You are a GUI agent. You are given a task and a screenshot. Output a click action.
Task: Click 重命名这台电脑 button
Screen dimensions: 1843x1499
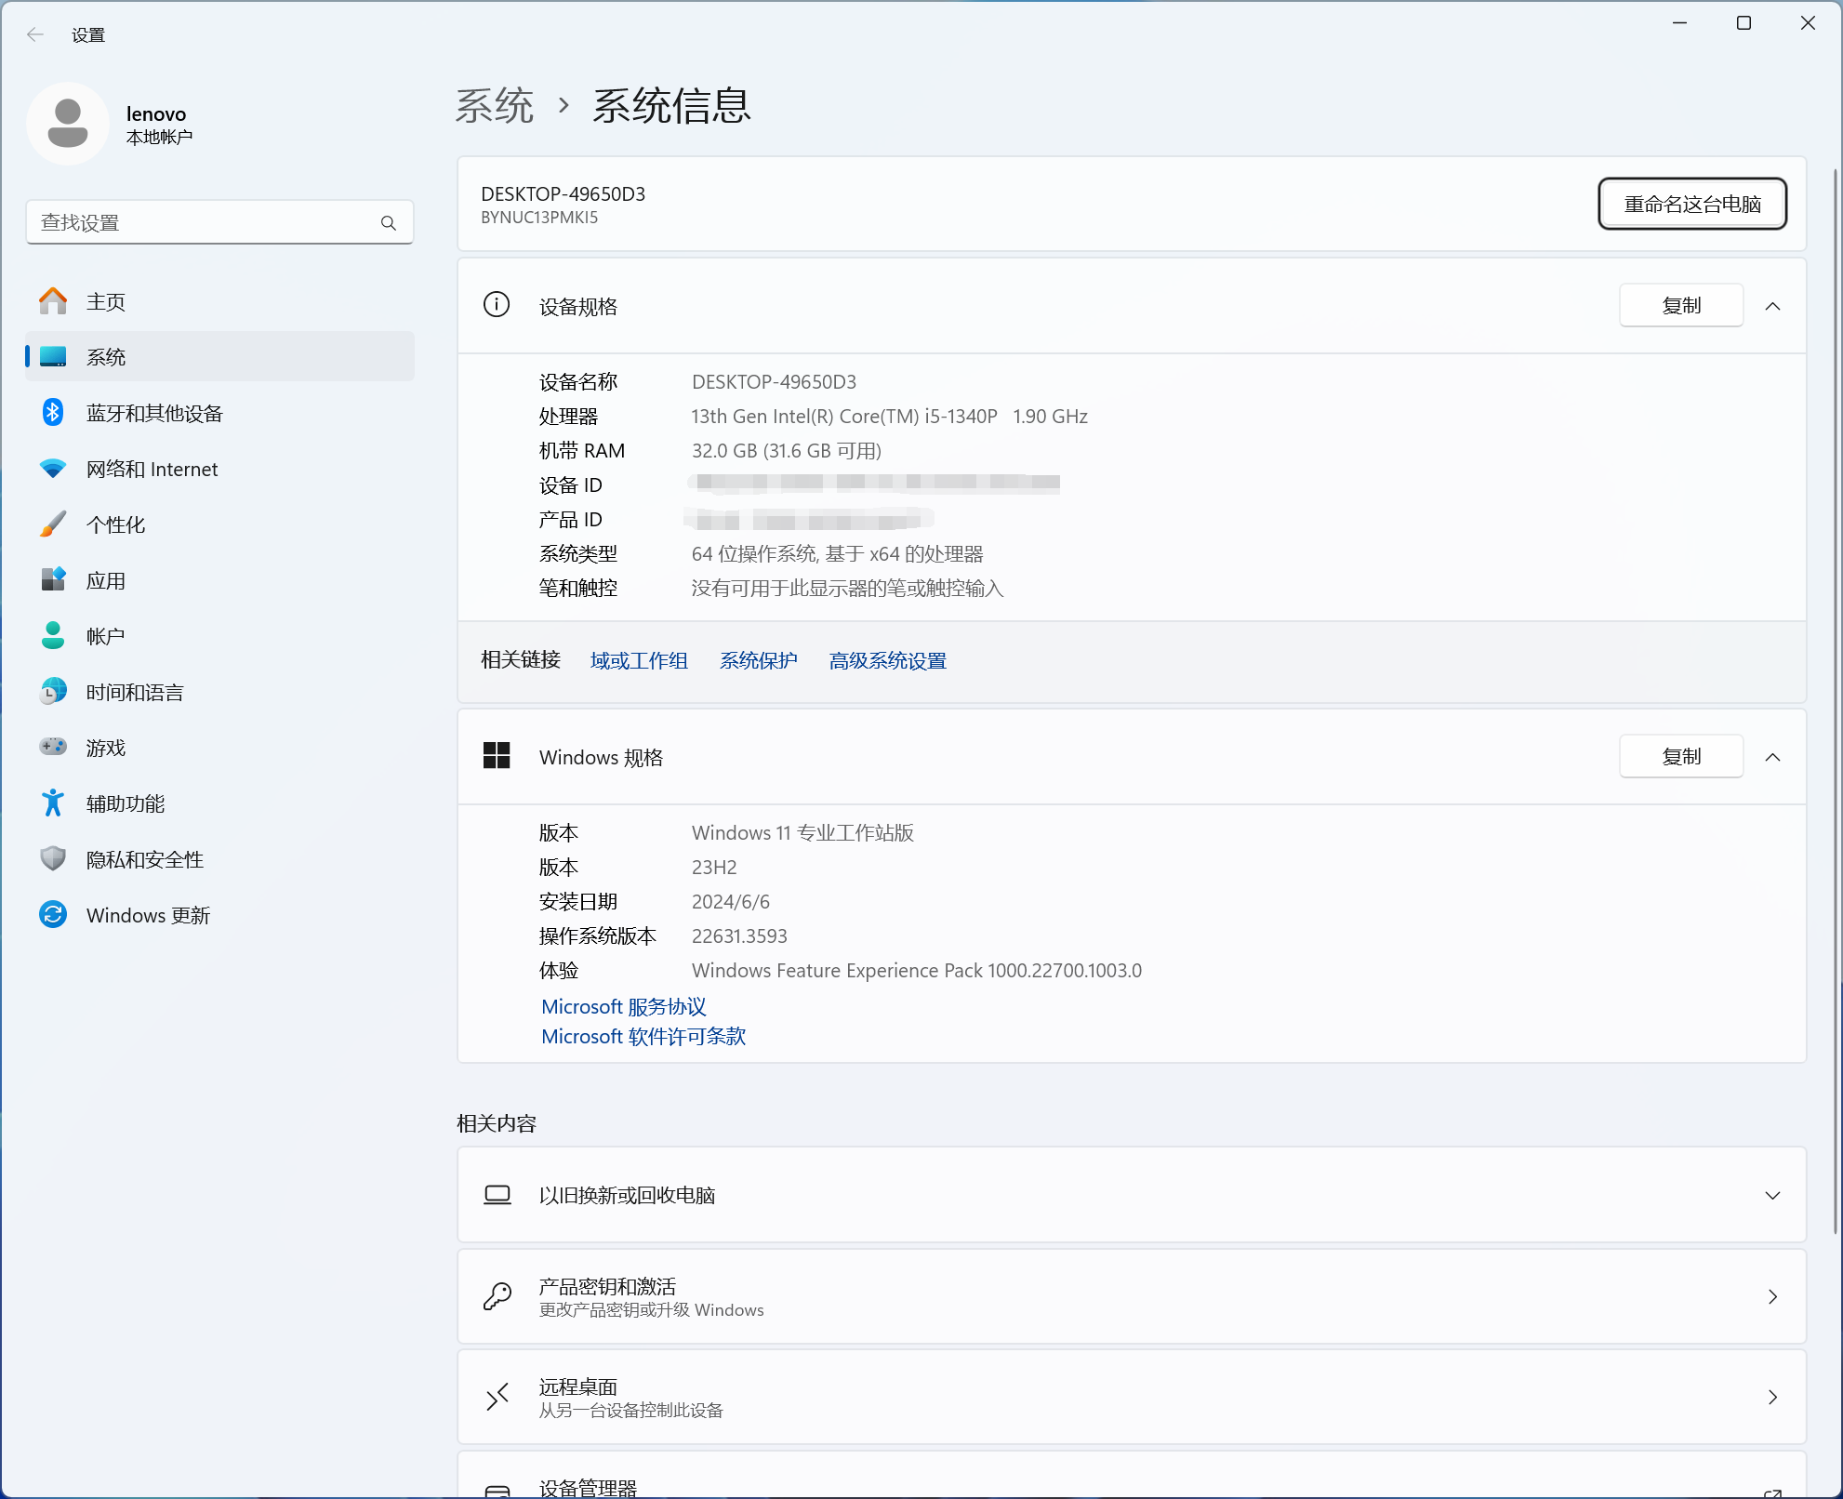pyautogui.click(x=1691, y=204)
